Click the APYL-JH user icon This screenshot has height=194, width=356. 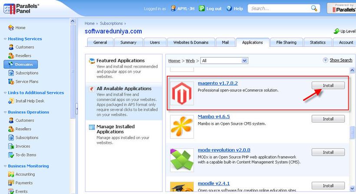173,8
